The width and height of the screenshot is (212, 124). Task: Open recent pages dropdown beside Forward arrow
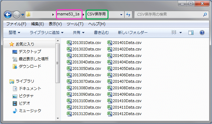pos(23,14)
